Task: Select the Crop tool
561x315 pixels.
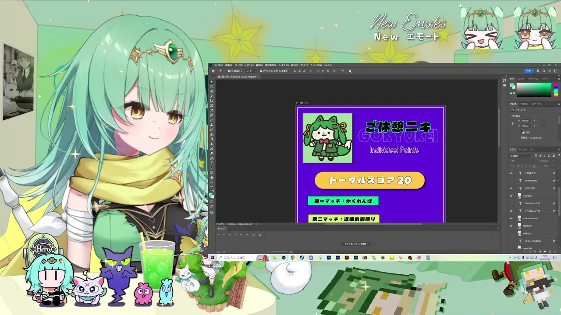Action: click(212, 101)
